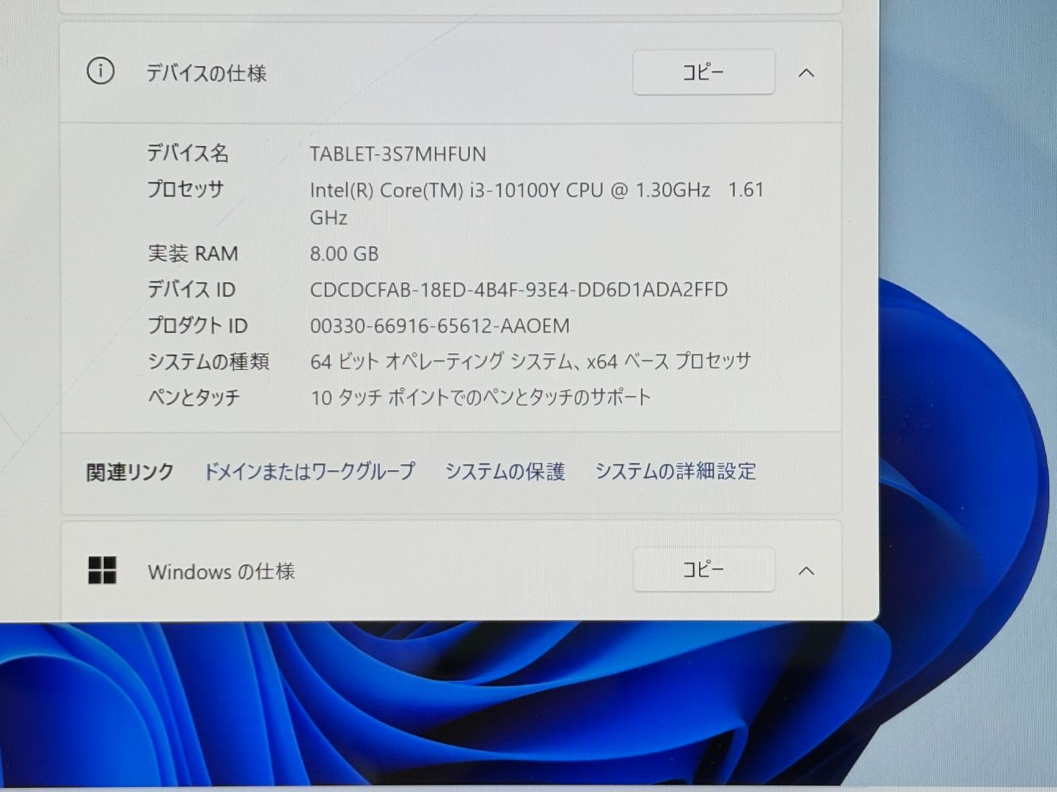The height and width of the screenshot is (792, 1057).
Task: Click the システムの種類 label
Action: (x=208, y=361)
